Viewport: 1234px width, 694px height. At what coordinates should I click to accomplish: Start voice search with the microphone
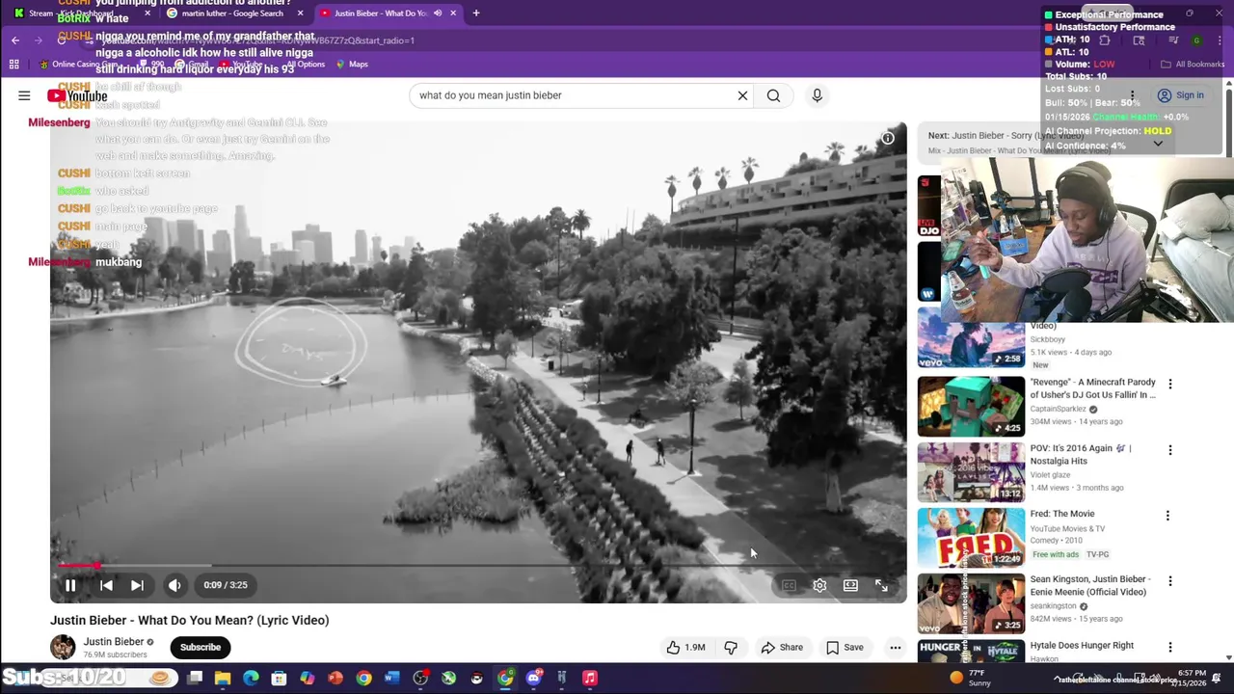[817, 95]
